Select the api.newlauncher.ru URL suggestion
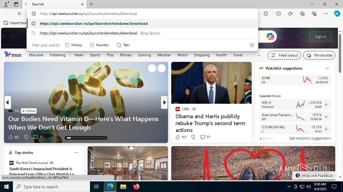 point(142,23)
